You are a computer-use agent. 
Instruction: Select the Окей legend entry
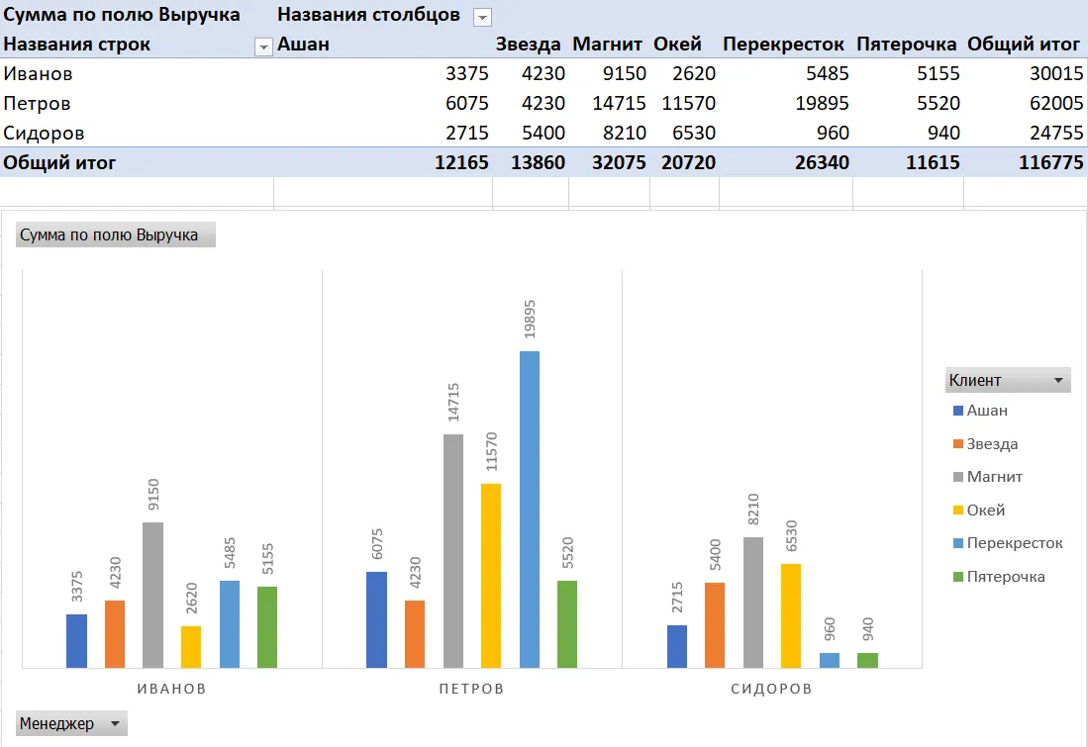pyautogui.click(x=979, y=510)
